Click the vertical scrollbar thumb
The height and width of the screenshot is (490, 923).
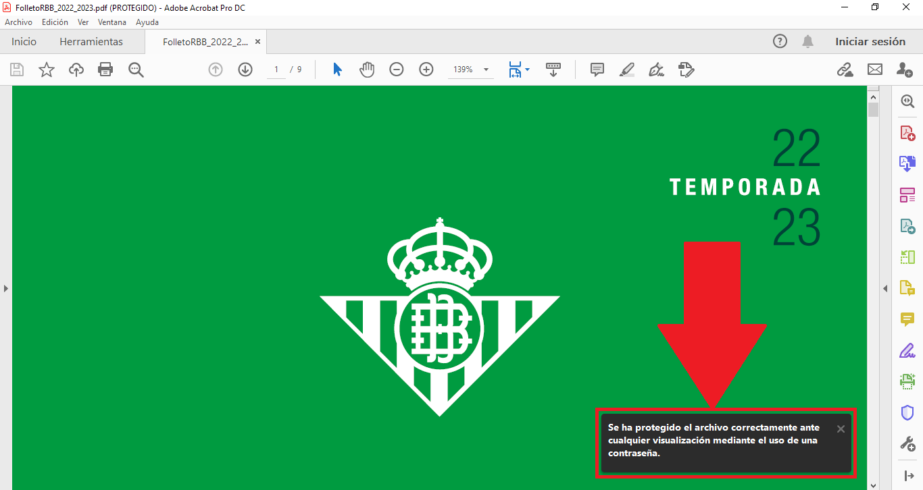[873, 109]
